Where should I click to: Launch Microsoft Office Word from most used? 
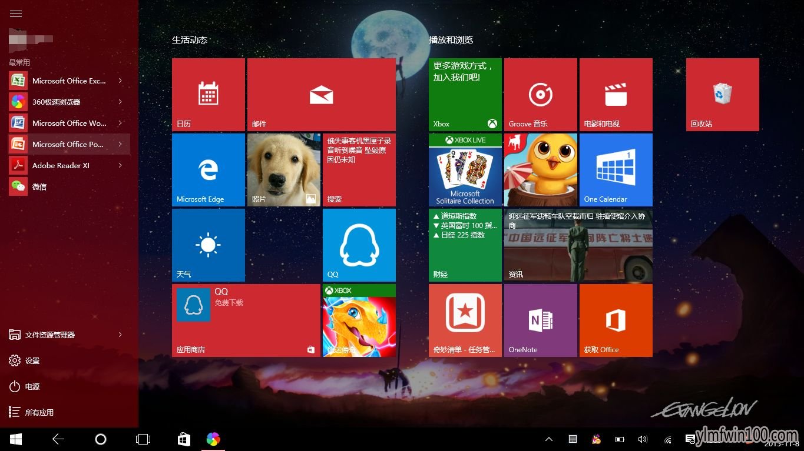[x=69, y=123]
